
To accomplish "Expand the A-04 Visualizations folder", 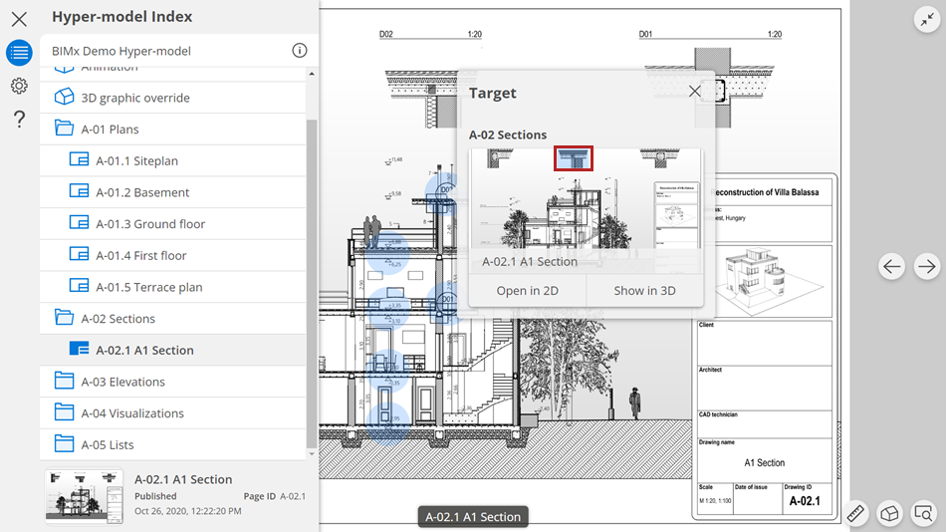I will pos(173,413).
